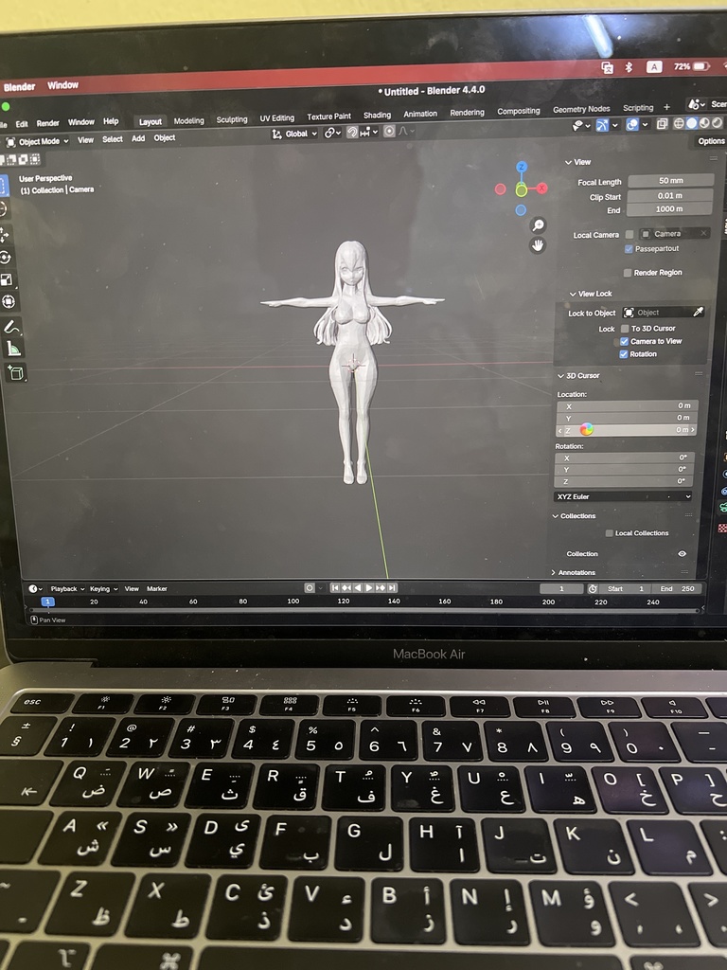Open the Playback dropdown in timeline
Screen dimensions: 727x970
pos(67,589)
